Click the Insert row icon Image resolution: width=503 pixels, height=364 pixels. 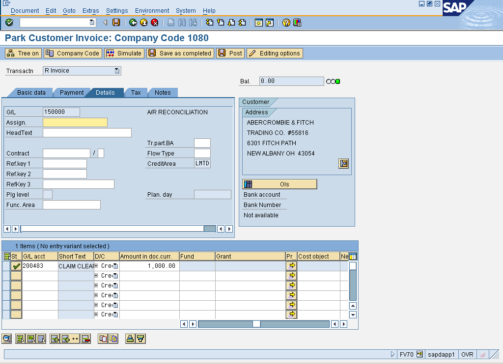[x=55, y=338]
